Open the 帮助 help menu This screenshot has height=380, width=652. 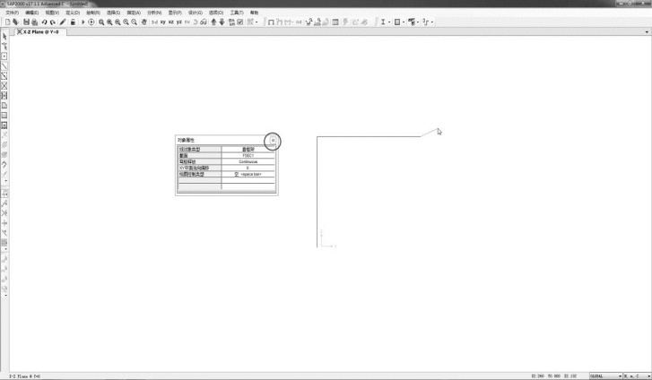[x=254, y=13]
